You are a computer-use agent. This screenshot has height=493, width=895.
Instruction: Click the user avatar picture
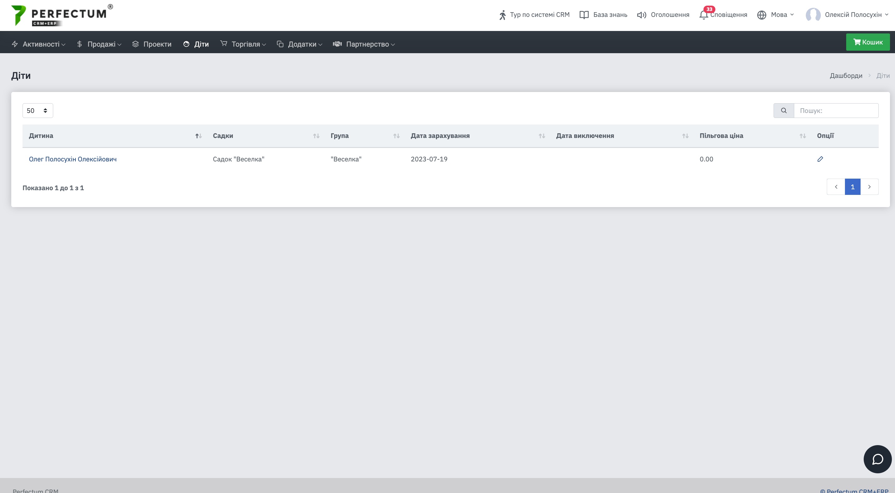pos(813,15)
